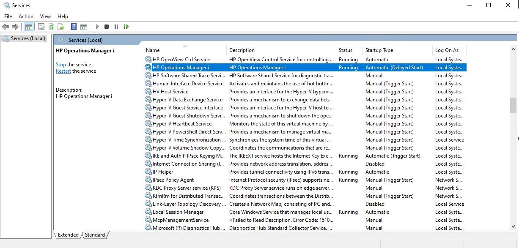Screen dimensions: 519x248
Task: Select the HP OpenView Ctrl Service row
Action: [x=305, y=60]
